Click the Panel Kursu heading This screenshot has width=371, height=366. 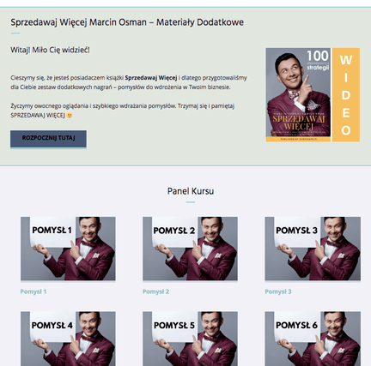pyautogui.click(x=191, y=191)
